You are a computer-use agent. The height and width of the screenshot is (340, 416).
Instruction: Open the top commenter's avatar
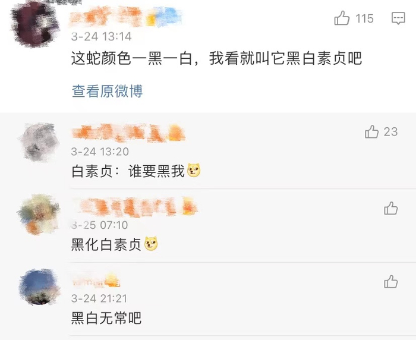tap(35, 24)
